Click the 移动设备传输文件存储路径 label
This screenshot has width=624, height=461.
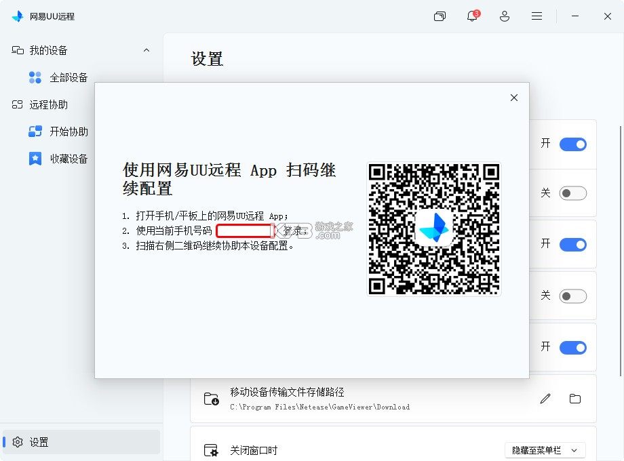(287, 392)
